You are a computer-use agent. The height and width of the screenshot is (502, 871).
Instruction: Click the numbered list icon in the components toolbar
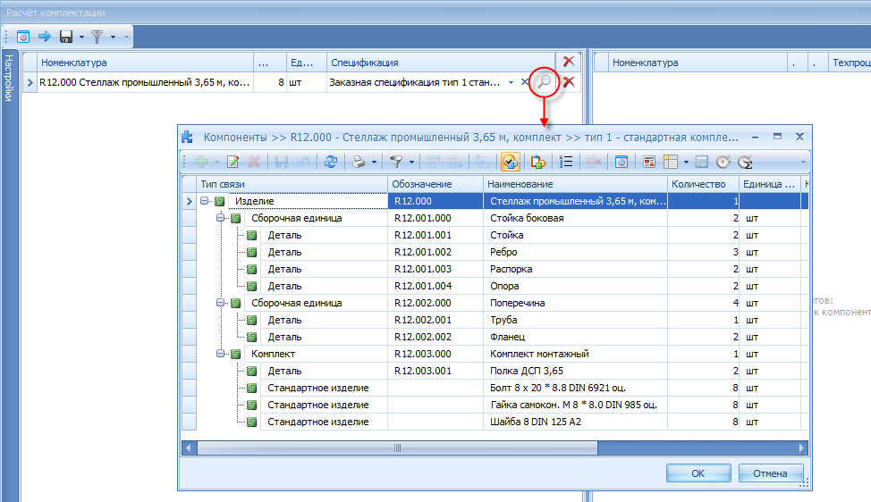[x=565, y=162]
